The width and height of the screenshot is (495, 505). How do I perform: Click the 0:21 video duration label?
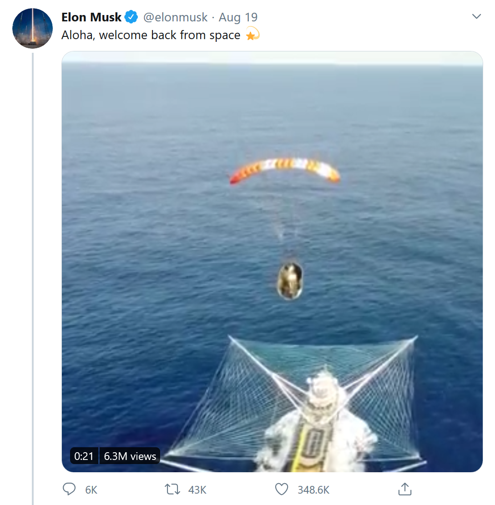84,456
